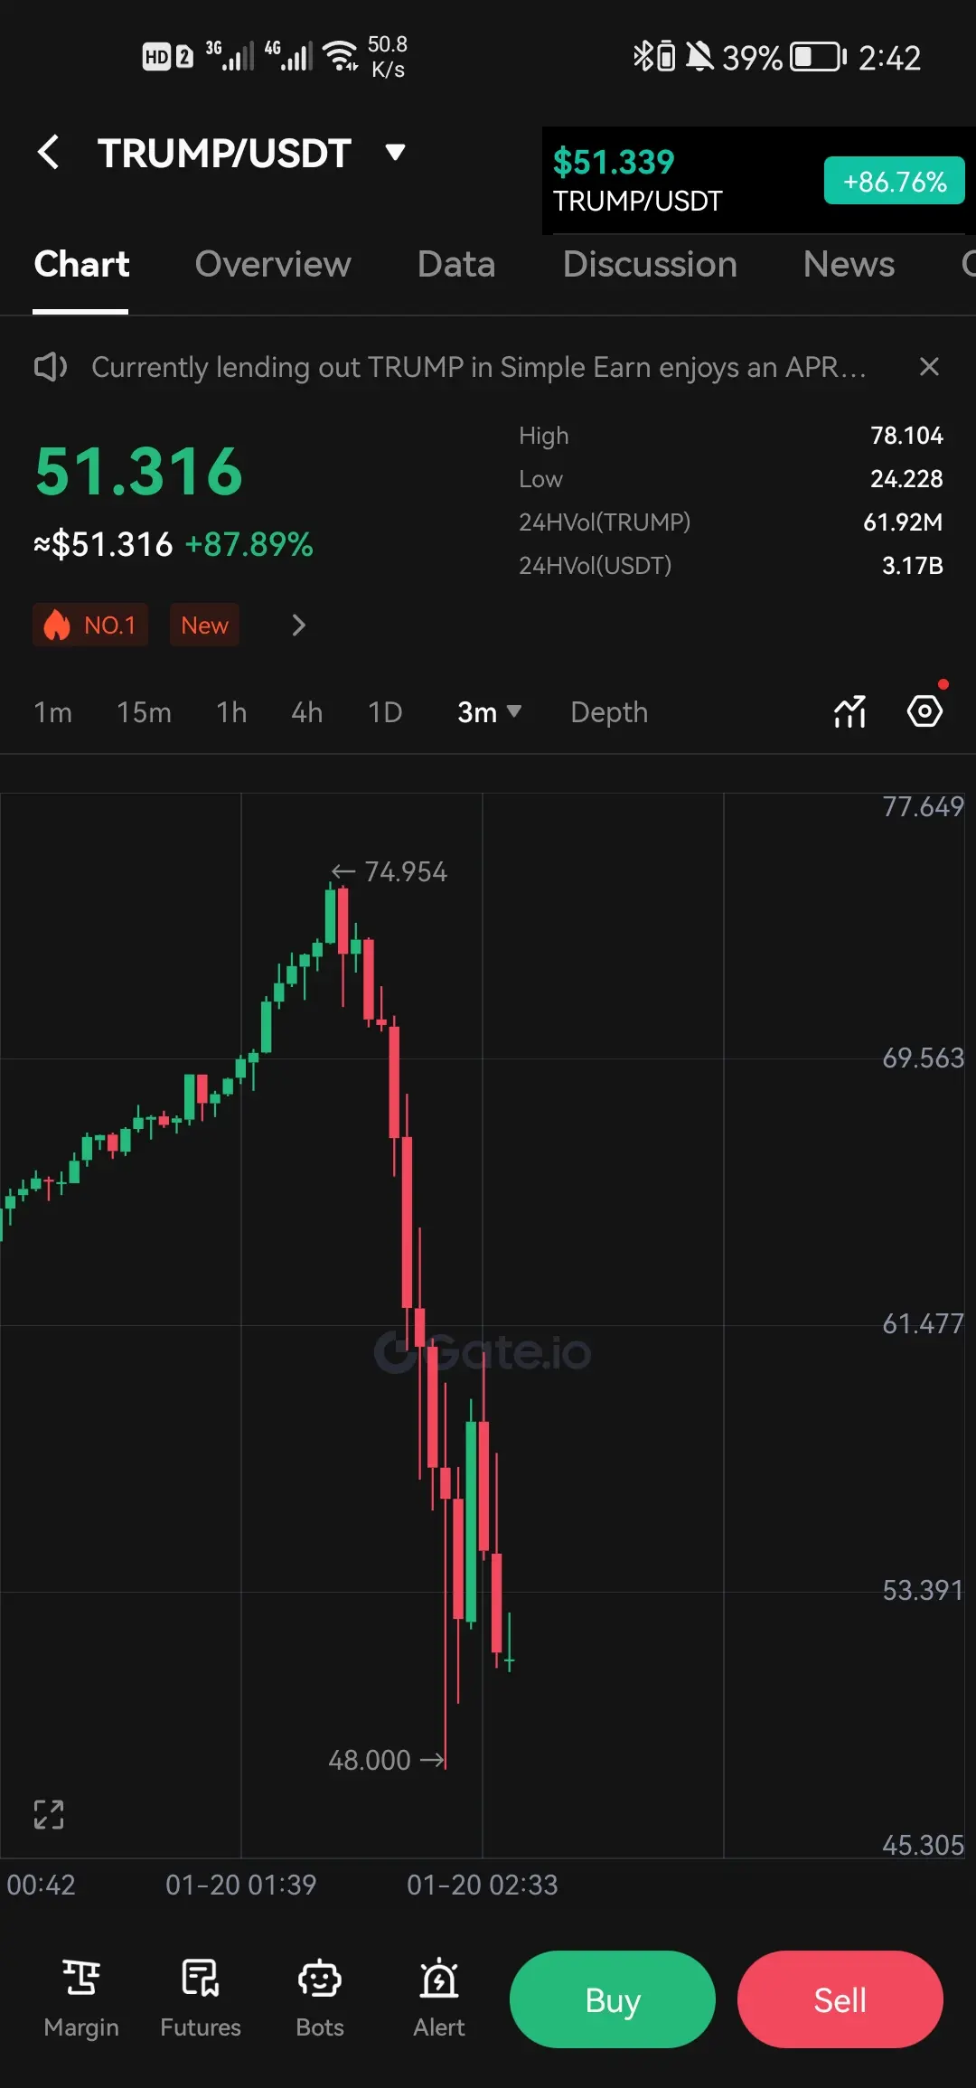
Task: Tap the red Sell button
Action: pos(840,1999)
